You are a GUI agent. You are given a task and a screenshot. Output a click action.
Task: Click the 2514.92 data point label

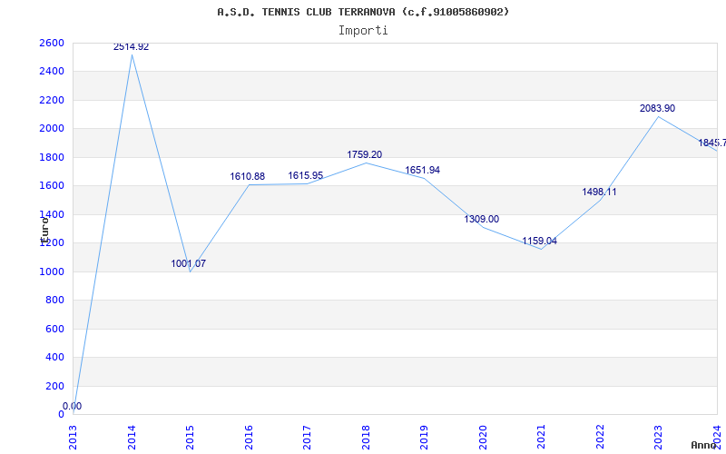point(131,47)
